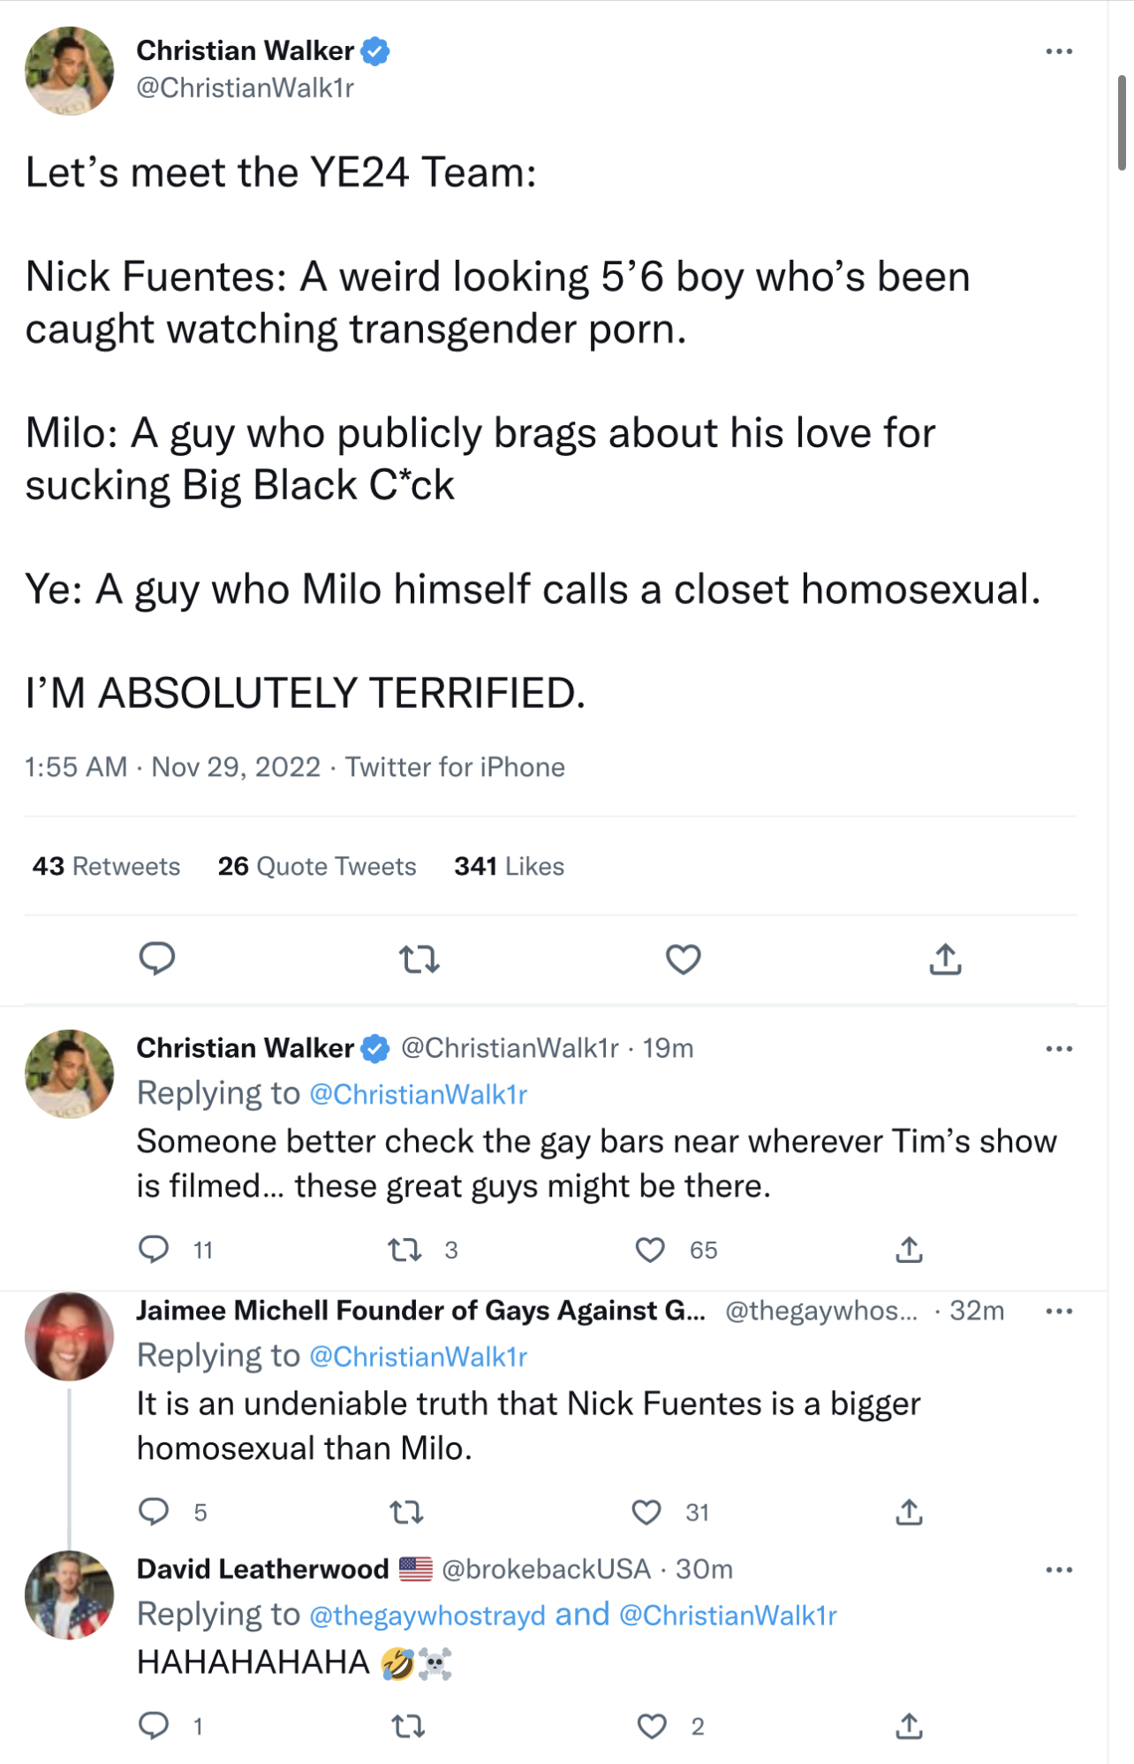Viewport: 1134px width, 1764px height.
Task: View the 341 Likes list
Action: tap(509, 866)
